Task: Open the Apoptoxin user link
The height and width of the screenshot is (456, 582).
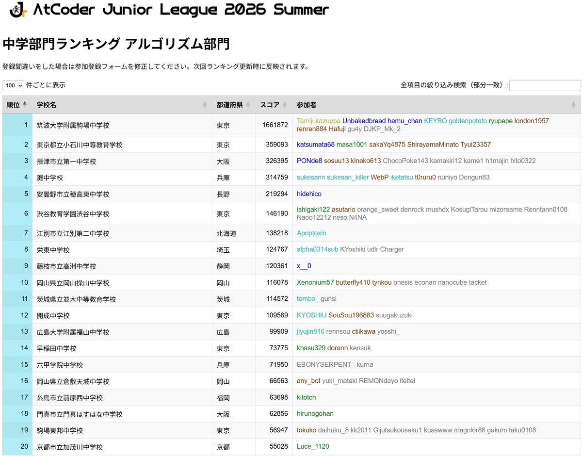Action: click(x=311, y=233)
